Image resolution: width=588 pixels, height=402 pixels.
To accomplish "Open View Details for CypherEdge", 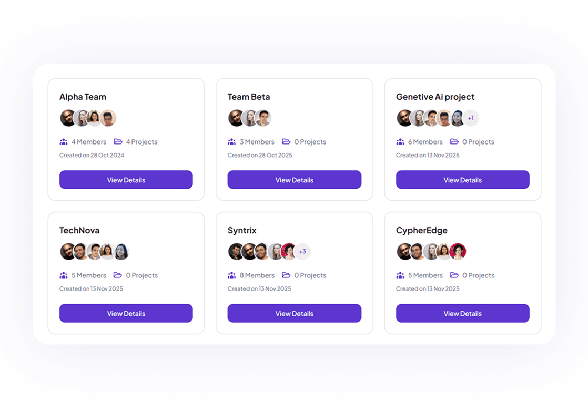I will point(463,313).
